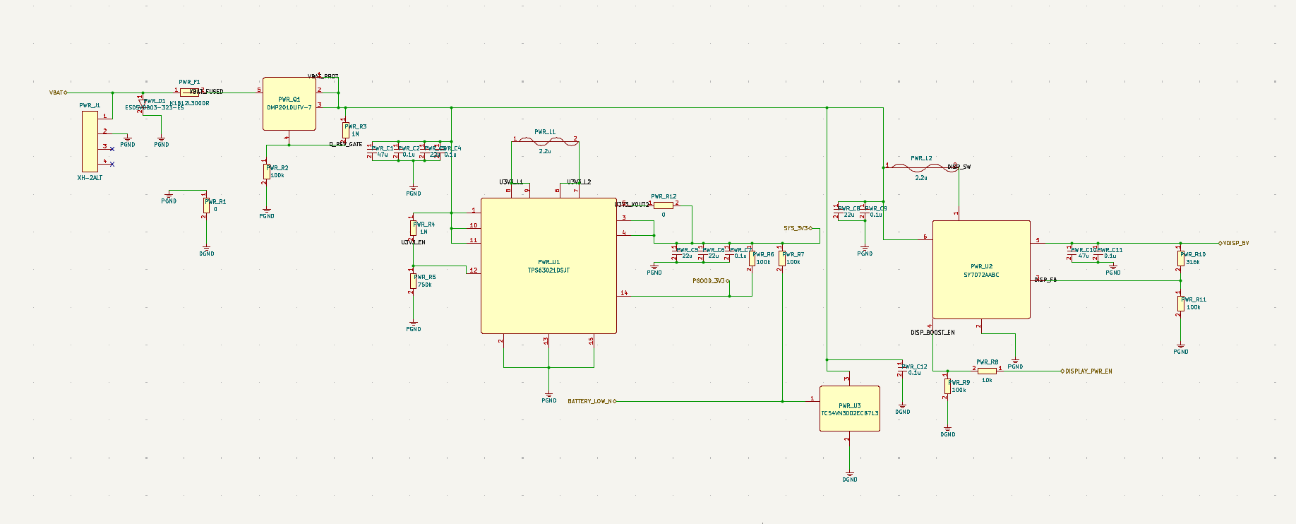
Task: Select resistor PWR_R10 316k symbol
Action: pyautogui.click(x=1180, y=258)
